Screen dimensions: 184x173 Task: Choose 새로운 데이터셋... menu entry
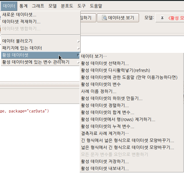click(x=40, y=15)
